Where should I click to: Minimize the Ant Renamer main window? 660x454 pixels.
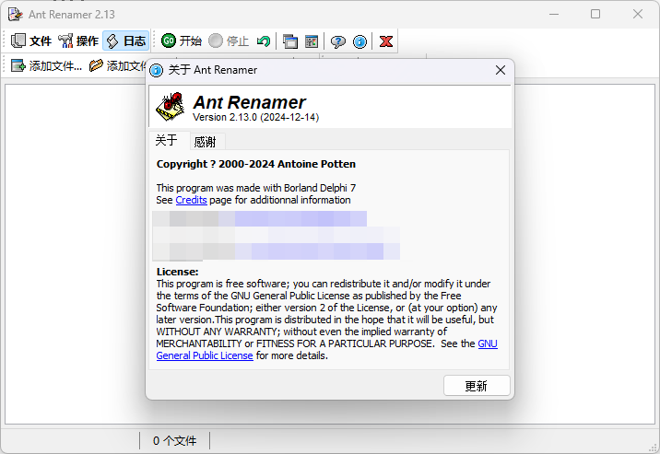click(554, 15)
